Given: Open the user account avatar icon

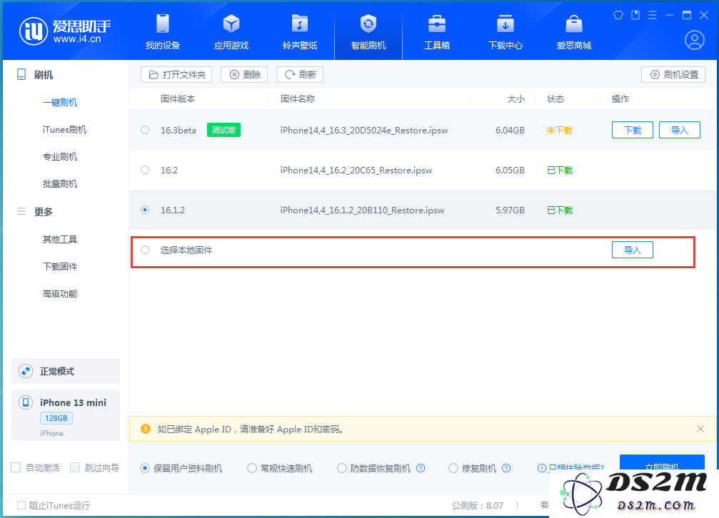Looking at the screenshot, I should tap(695, 40).
